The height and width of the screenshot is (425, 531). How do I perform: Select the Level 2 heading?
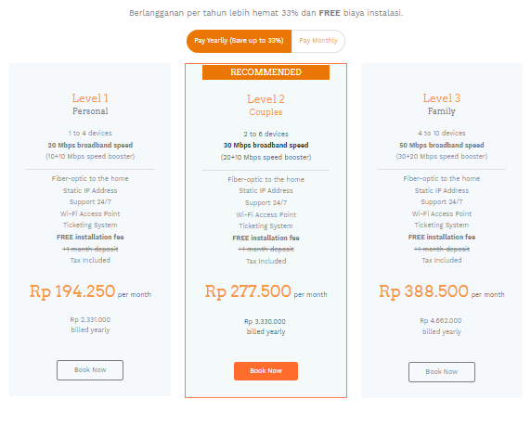tap(265, 99)
